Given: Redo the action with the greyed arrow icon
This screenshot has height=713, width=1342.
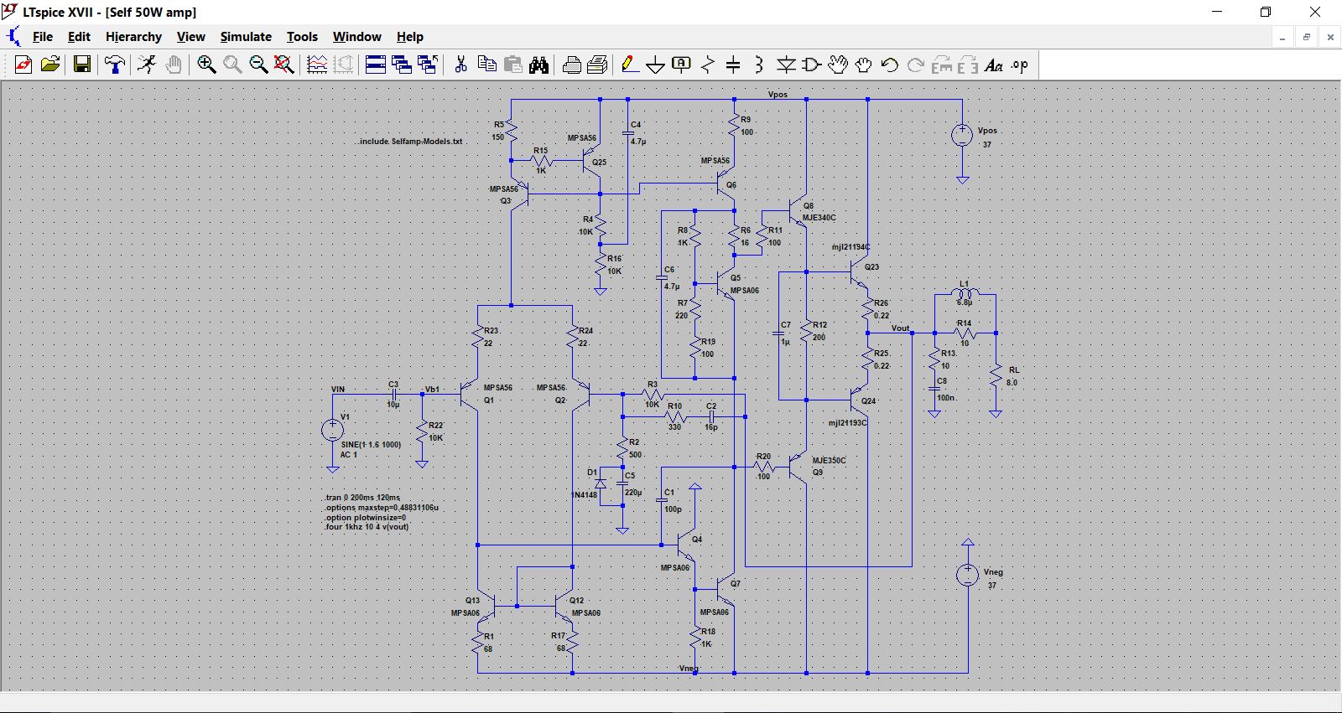Looking at the screenshot, I should click(x=916, y=65).
